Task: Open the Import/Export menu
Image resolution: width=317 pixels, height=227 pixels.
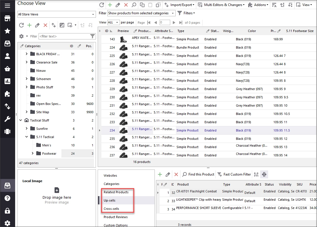Action: point(179,5)
